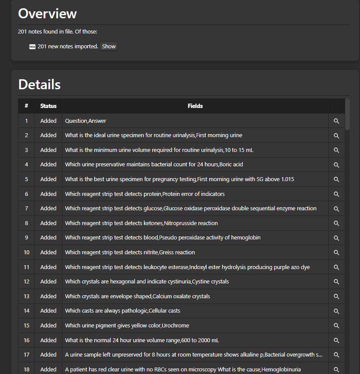360x374 pixels.
Task: Click search icon for Urochrome row
Action: pos(336,326)
